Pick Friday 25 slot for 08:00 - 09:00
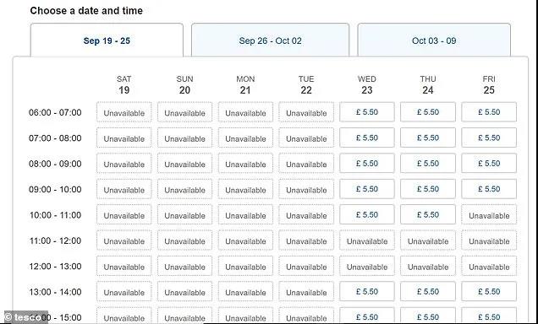 [489, 163]
